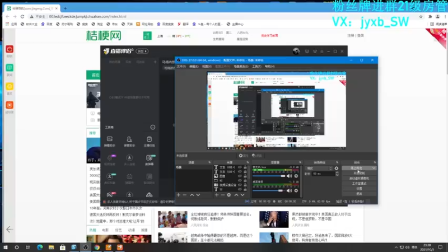
Task: Pop out the audio mixer dock panel
Action: click(x=300, y=162)
